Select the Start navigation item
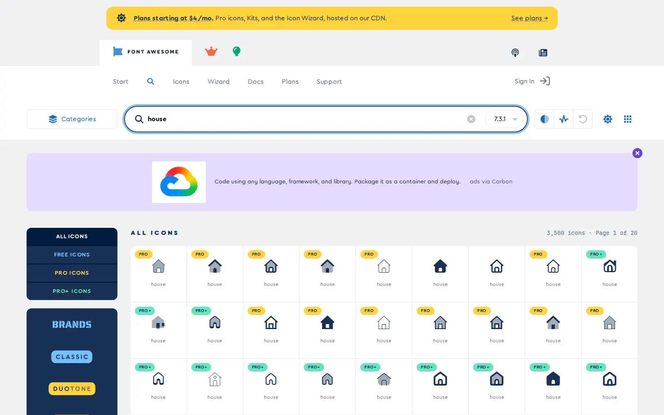 click(x=120, y=82)
